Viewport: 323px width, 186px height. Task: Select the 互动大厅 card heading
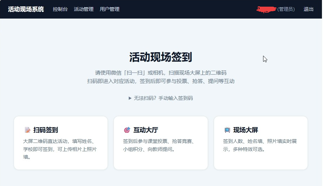coord(146,130)
